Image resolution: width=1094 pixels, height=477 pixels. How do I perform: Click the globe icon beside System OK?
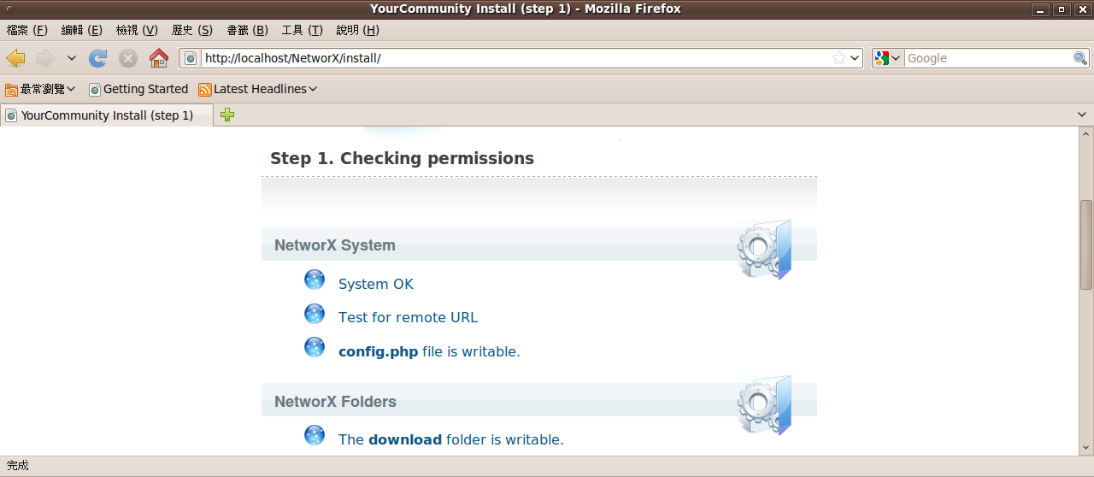(315, 280)
